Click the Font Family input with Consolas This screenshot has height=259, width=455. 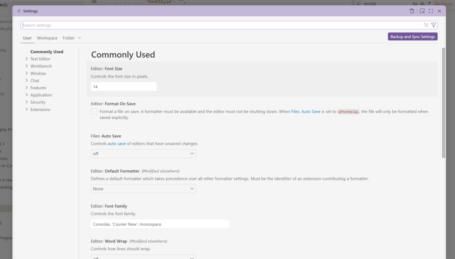click(160, 224)
